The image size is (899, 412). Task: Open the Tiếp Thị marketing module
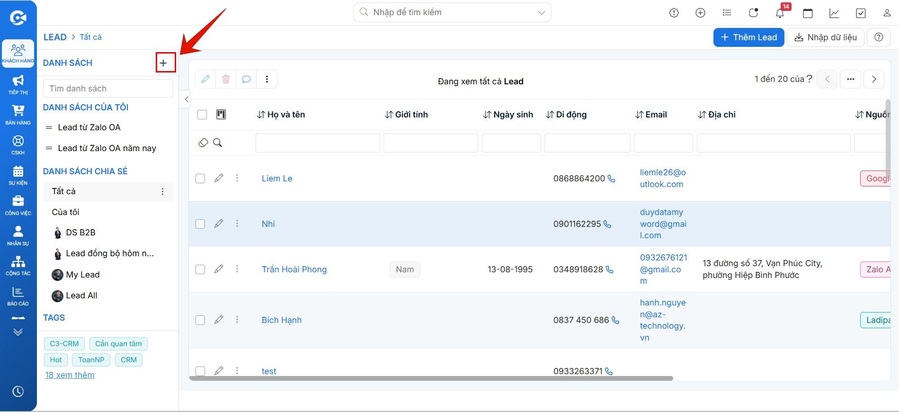click(x=18, y=84)
